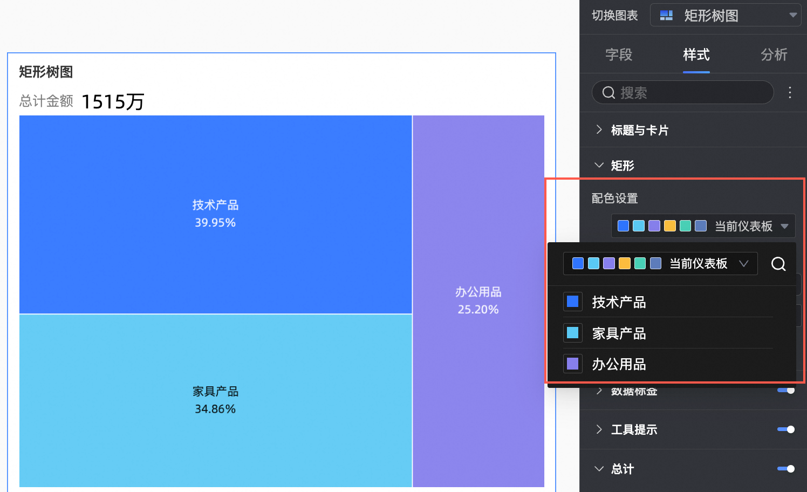Viewport: 807px width, 492px height.
Task: Turn off the 总计 switch
Action: pyautogui.click(x=786, y=469)
